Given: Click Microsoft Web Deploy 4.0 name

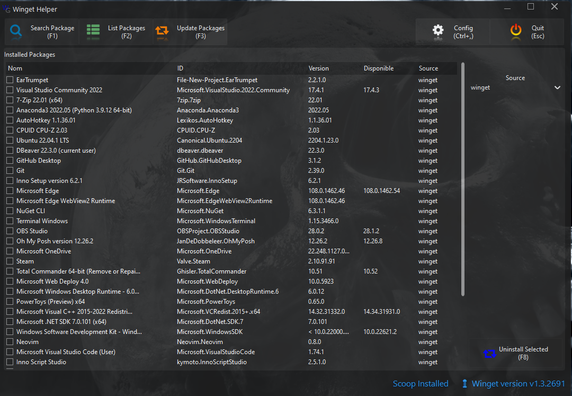Looking at the screenshot, I should (x=52, y=281).
